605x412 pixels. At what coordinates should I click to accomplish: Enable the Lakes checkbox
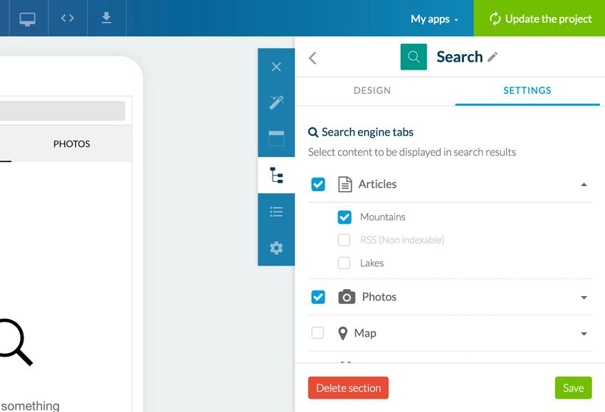pyautogui.click(x=344, y=263)
